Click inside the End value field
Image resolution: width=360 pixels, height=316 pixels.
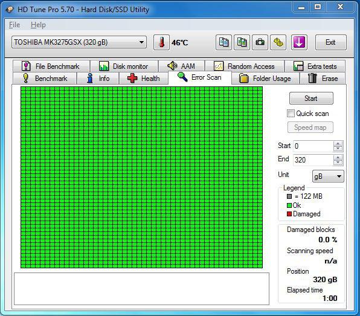pyautogui.click(x=313, y=160)
